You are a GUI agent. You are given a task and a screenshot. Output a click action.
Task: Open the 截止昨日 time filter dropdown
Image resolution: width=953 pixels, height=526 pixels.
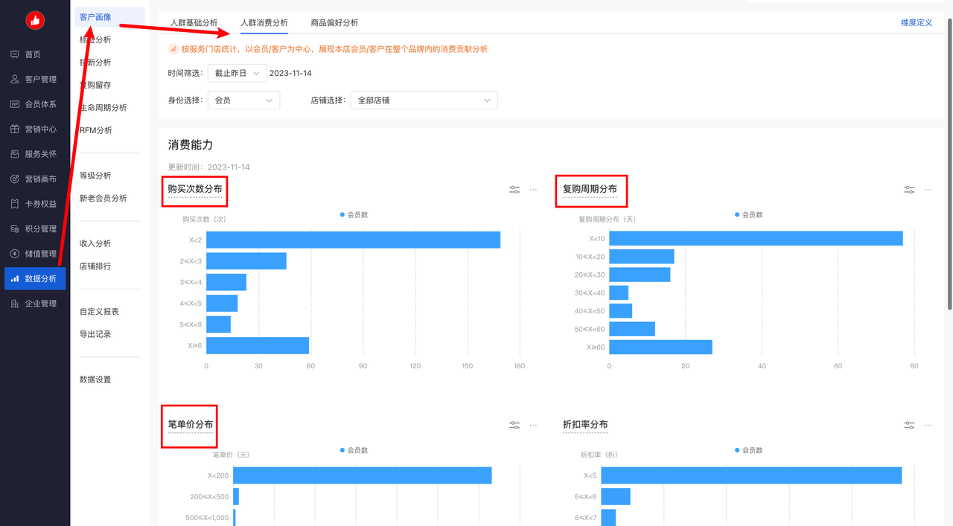click(x=237, y=73)
